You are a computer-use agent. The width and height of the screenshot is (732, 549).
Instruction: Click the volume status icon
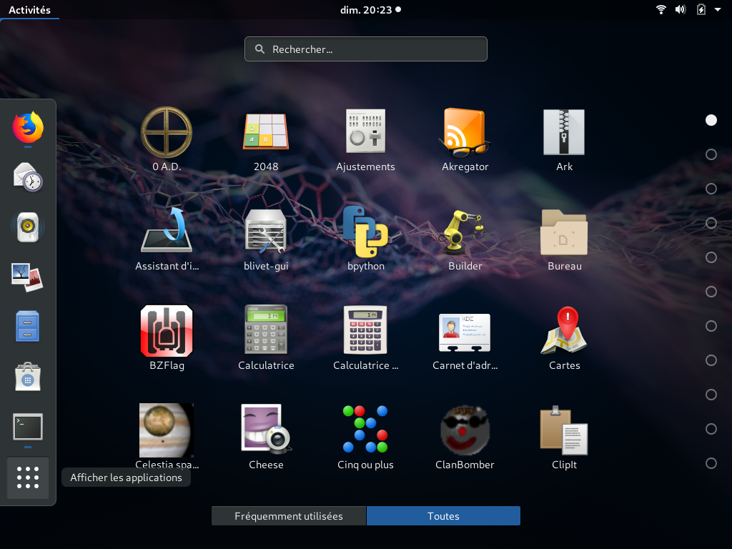click(x=681, y=9)
